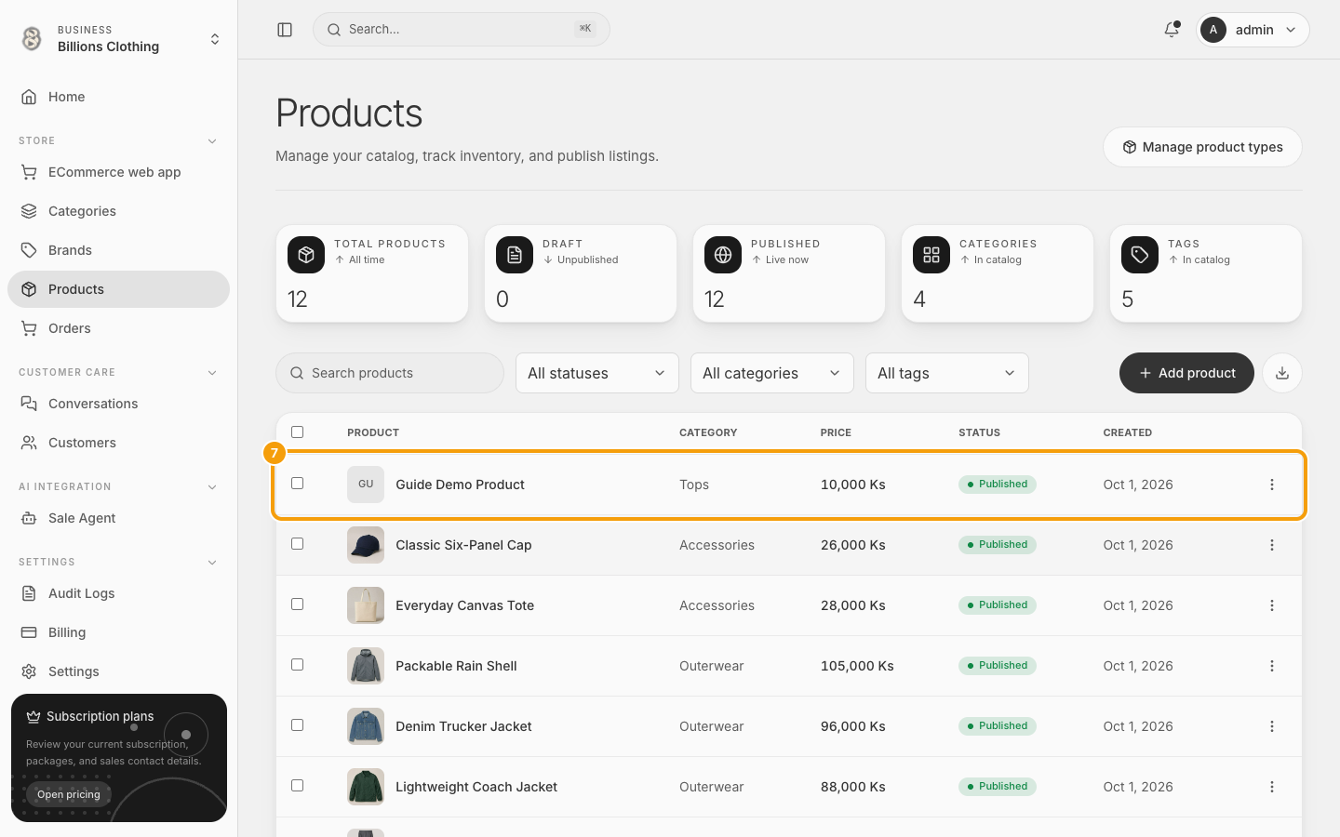The height and width of the screenshot is (837, 1340).
Task: Open row actions for Denim Trucker Jacket
Action: coord(1272,726)
